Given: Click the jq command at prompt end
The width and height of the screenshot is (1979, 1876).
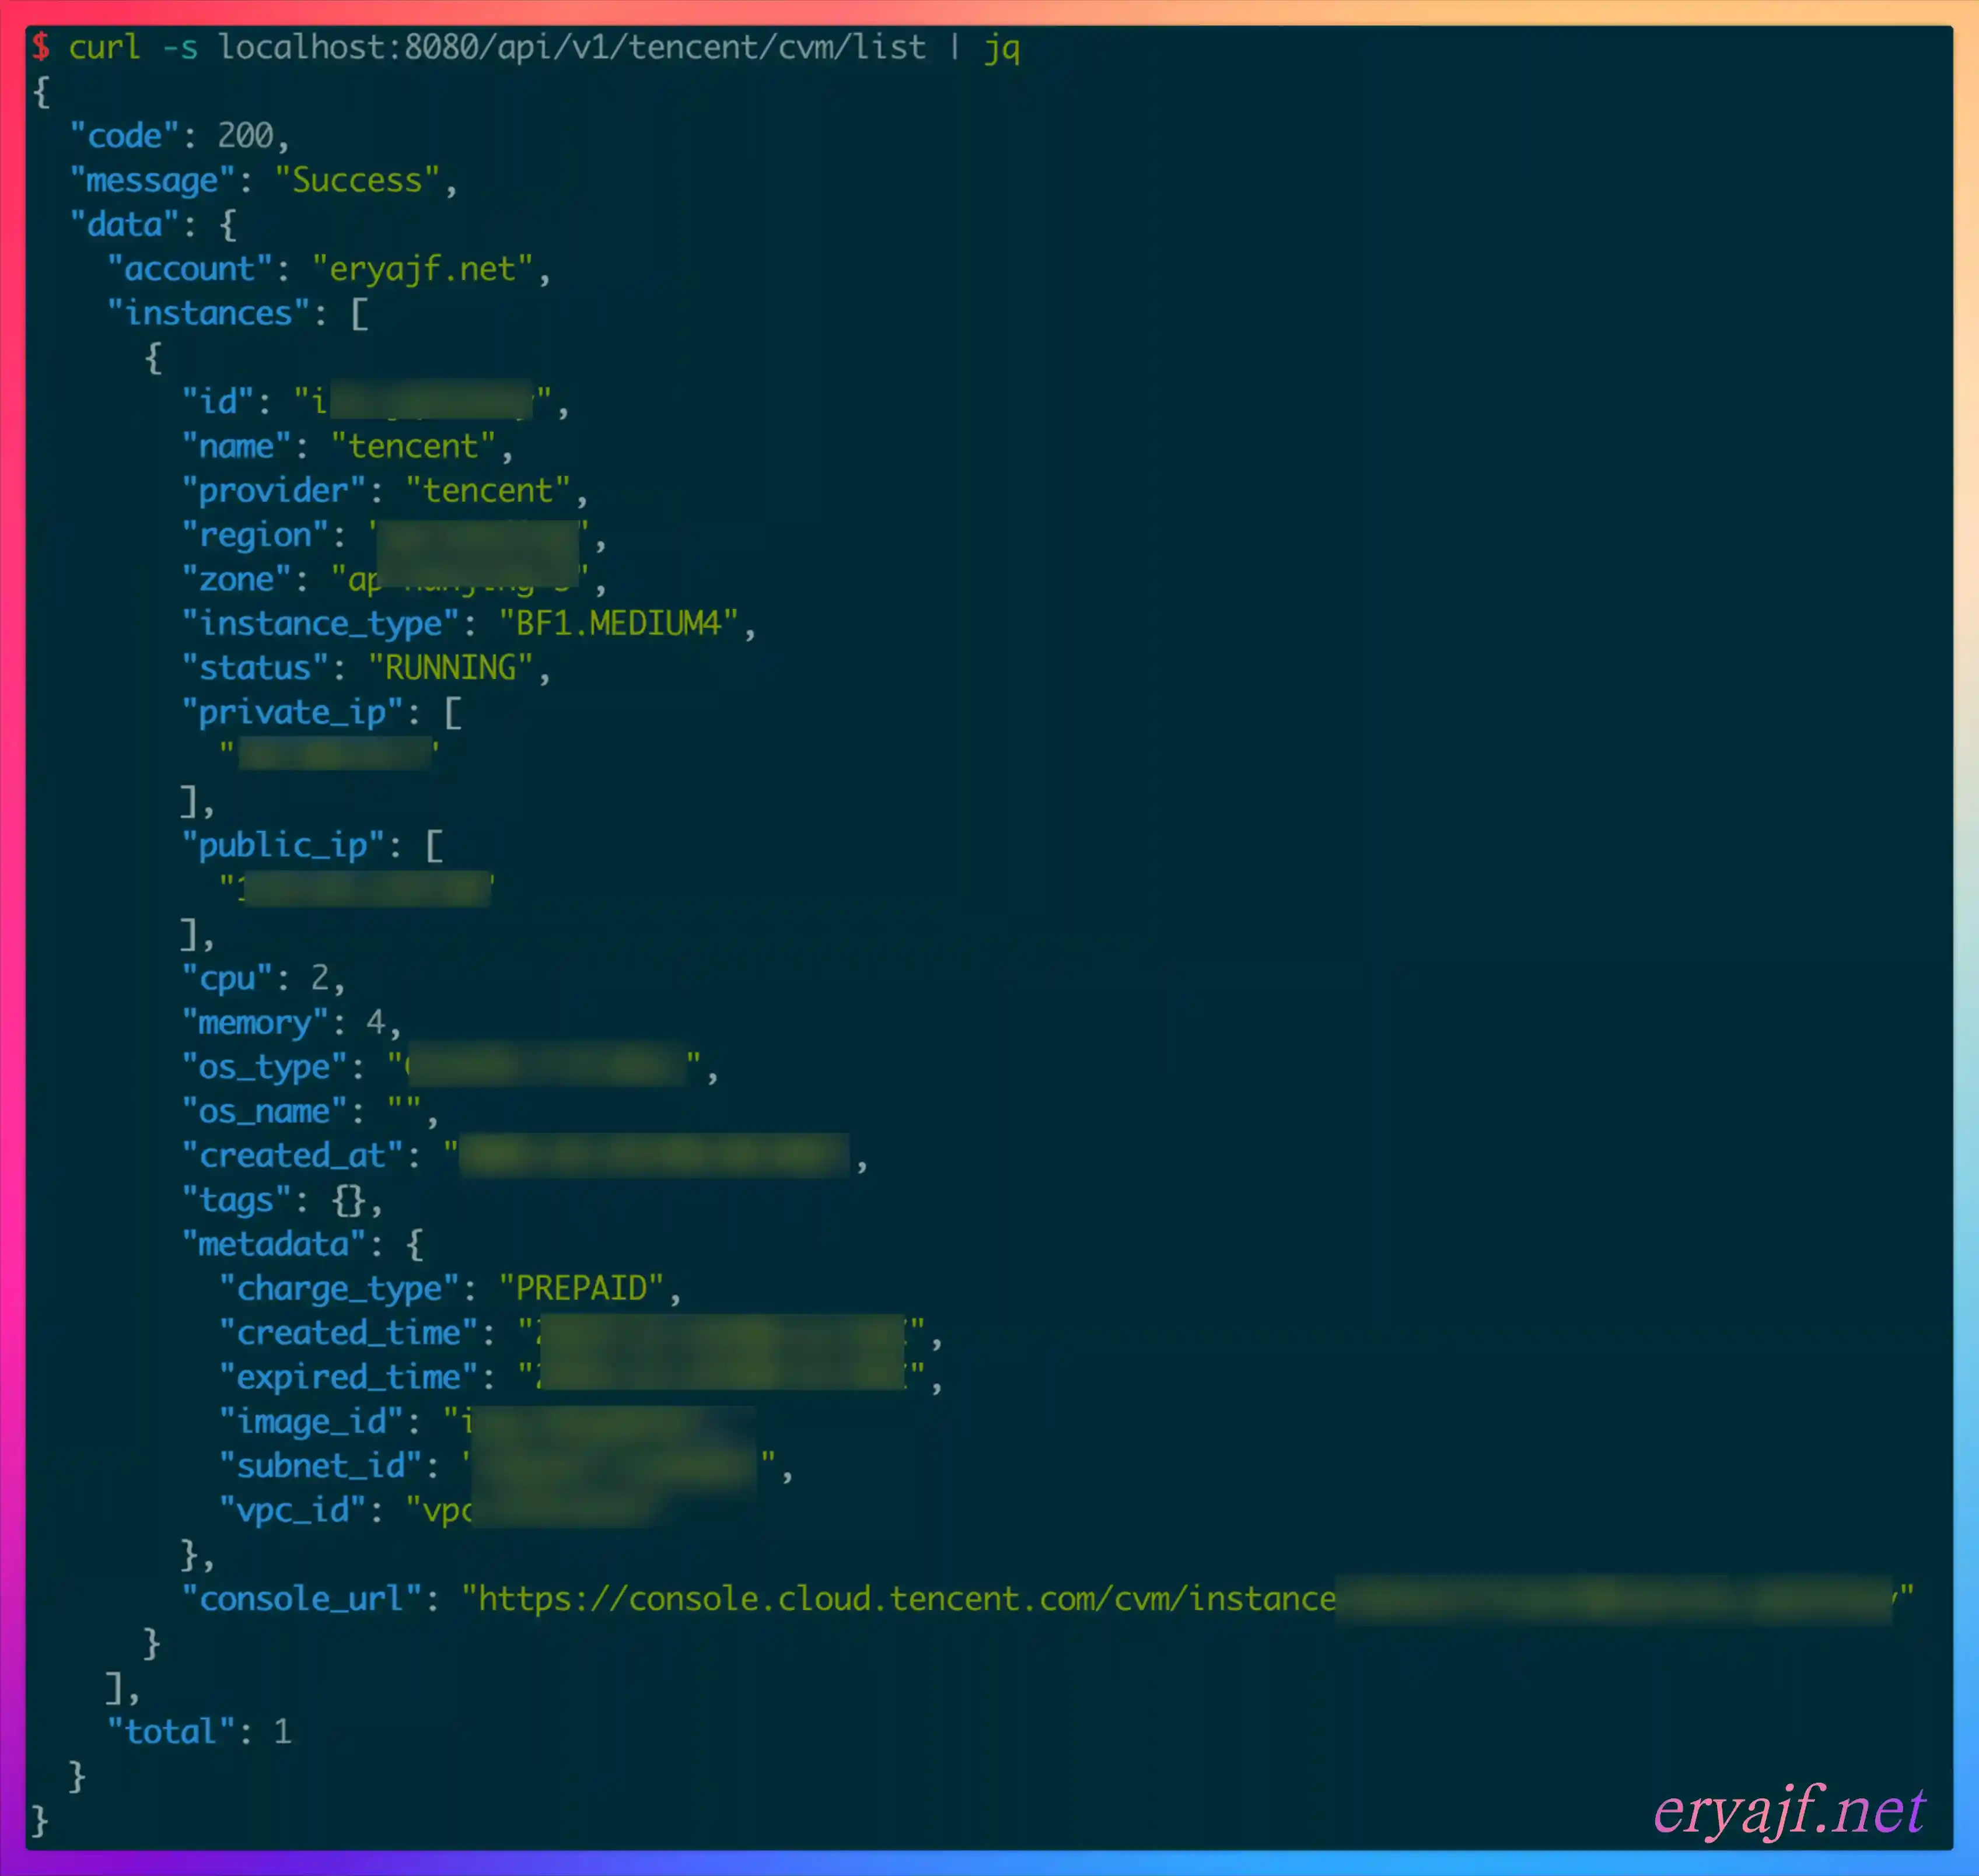Looking at the screenshot, I should coord(1002,47).
